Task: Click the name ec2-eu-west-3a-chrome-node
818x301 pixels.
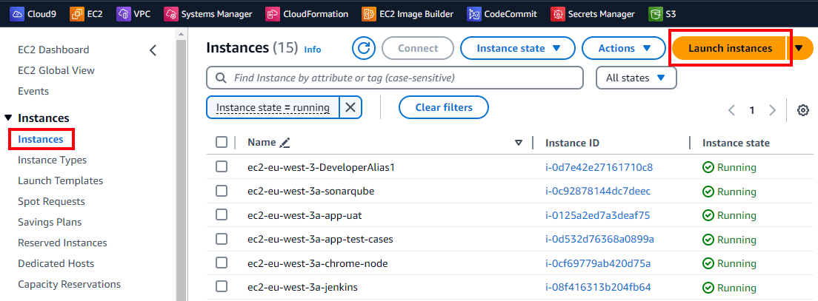Action: pos(318,263)
